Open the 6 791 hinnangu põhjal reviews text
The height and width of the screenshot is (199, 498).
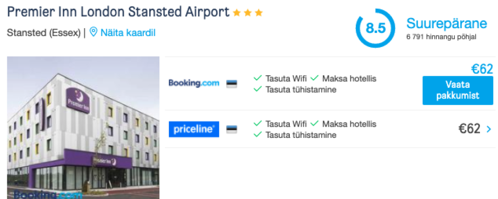pyautogui.click(x=441, y=36)
